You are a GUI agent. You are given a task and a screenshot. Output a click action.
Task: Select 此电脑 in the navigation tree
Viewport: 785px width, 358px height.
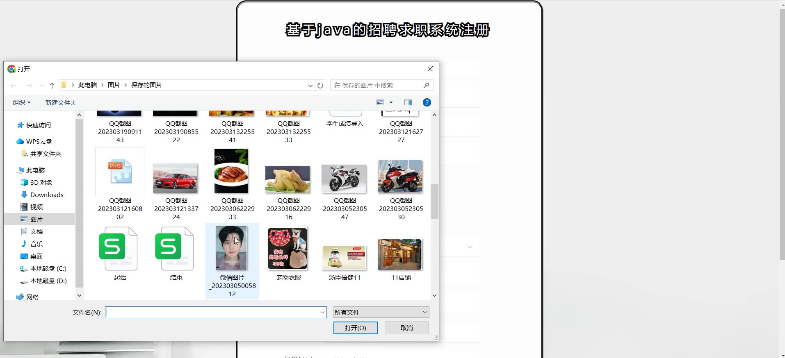[x=35, y=170]
